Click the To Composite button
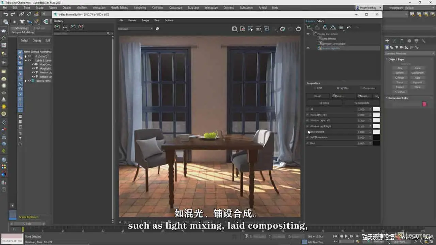 pos(361,103)
